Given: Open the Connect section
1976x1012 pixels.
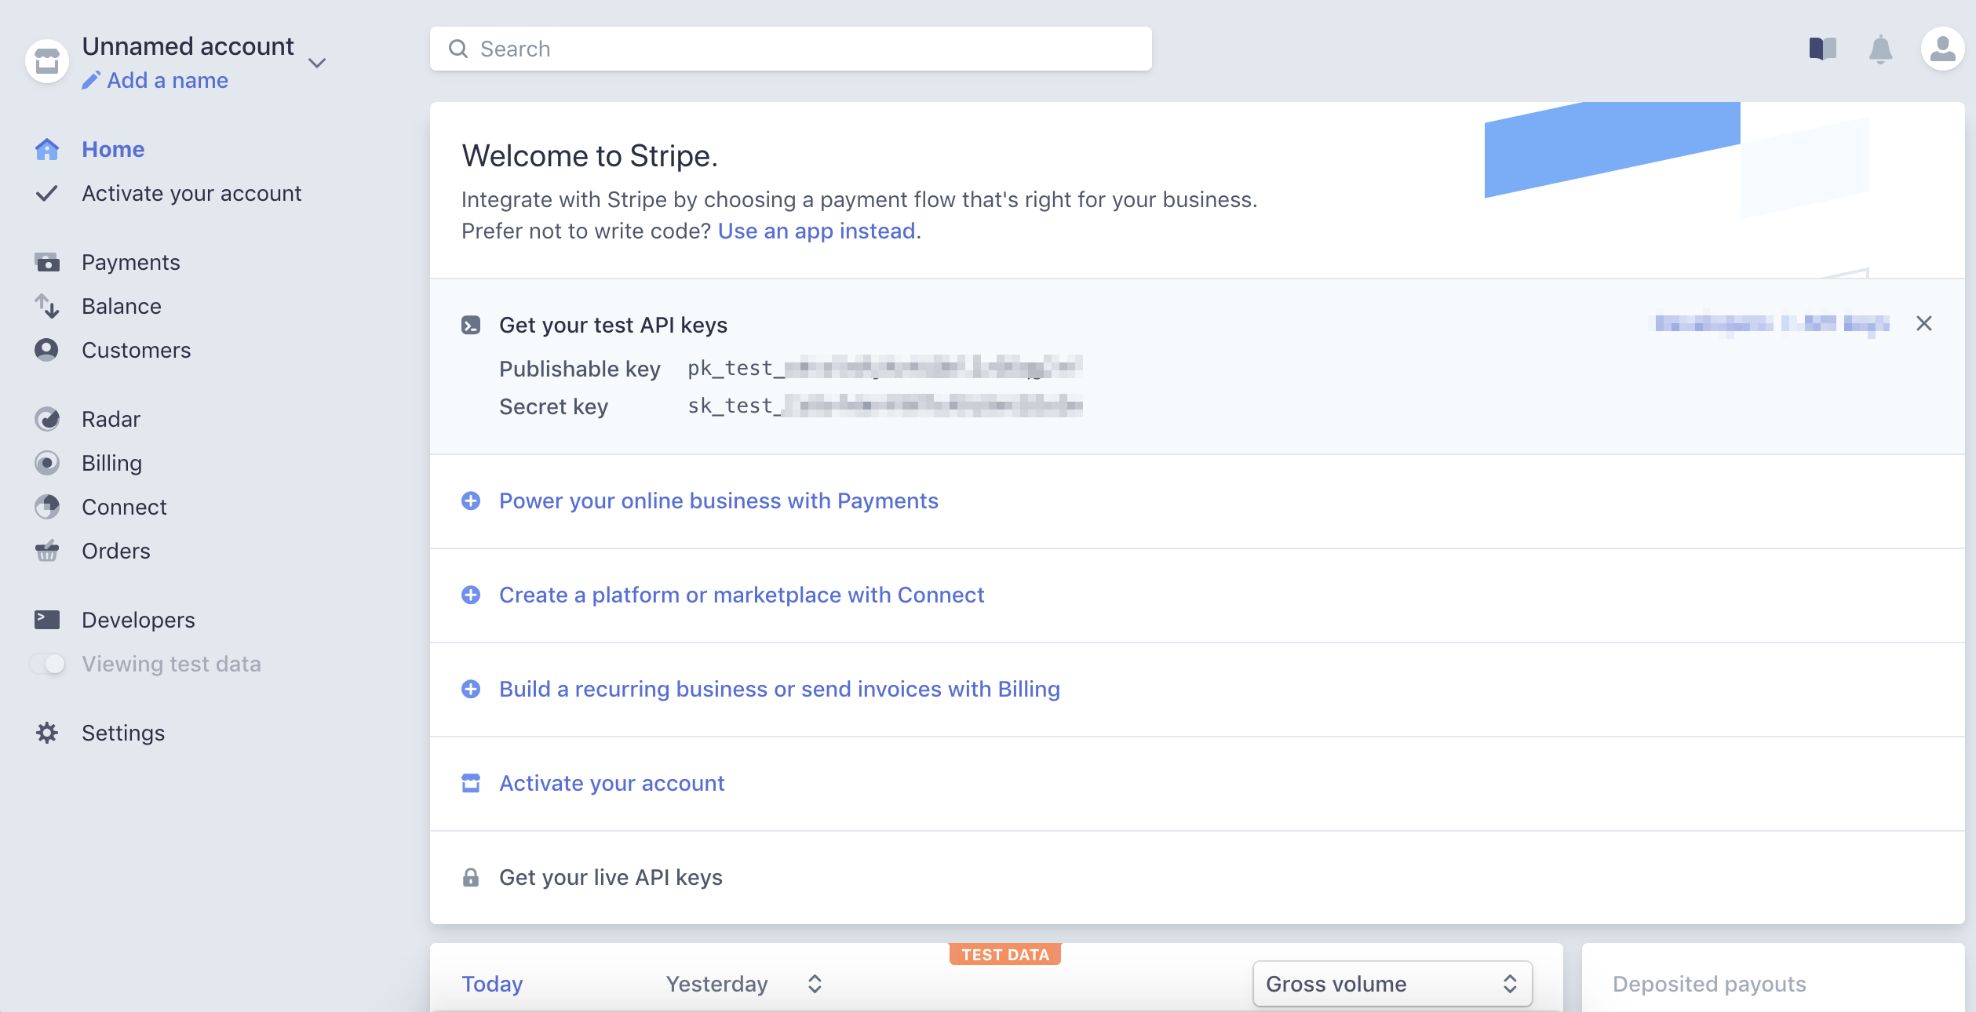Looking at the screenshot, I should click(124, 507).
